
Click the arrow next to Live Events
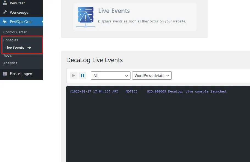point(29,48)
